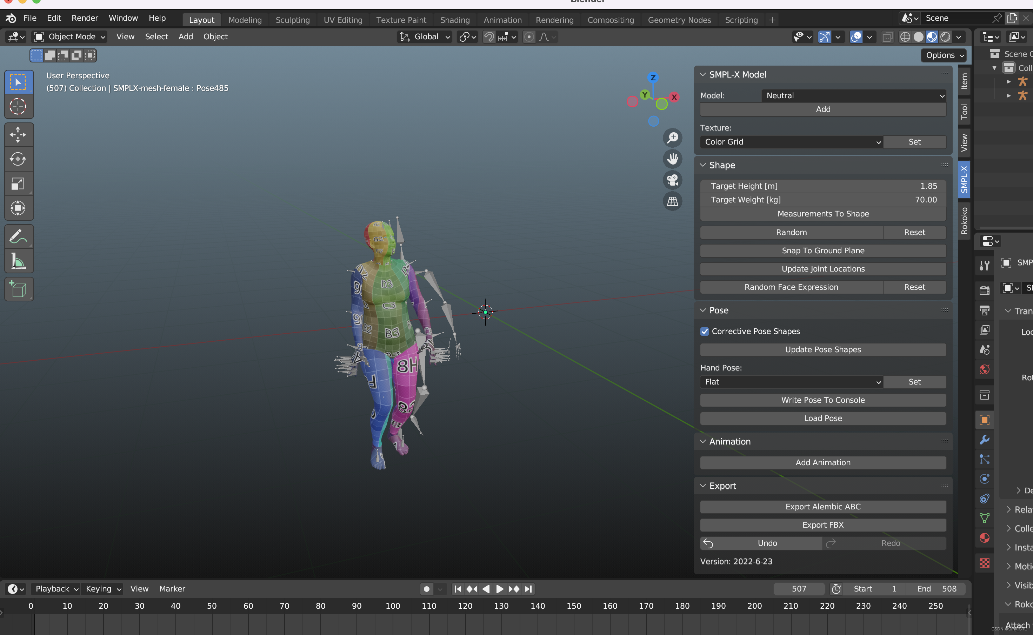Image resolution: width=1033 pixels, height=635 pixels.
Task: Open the Model dropdown set to Neutral
Action: pyautogui.click(x=852, y=95)
